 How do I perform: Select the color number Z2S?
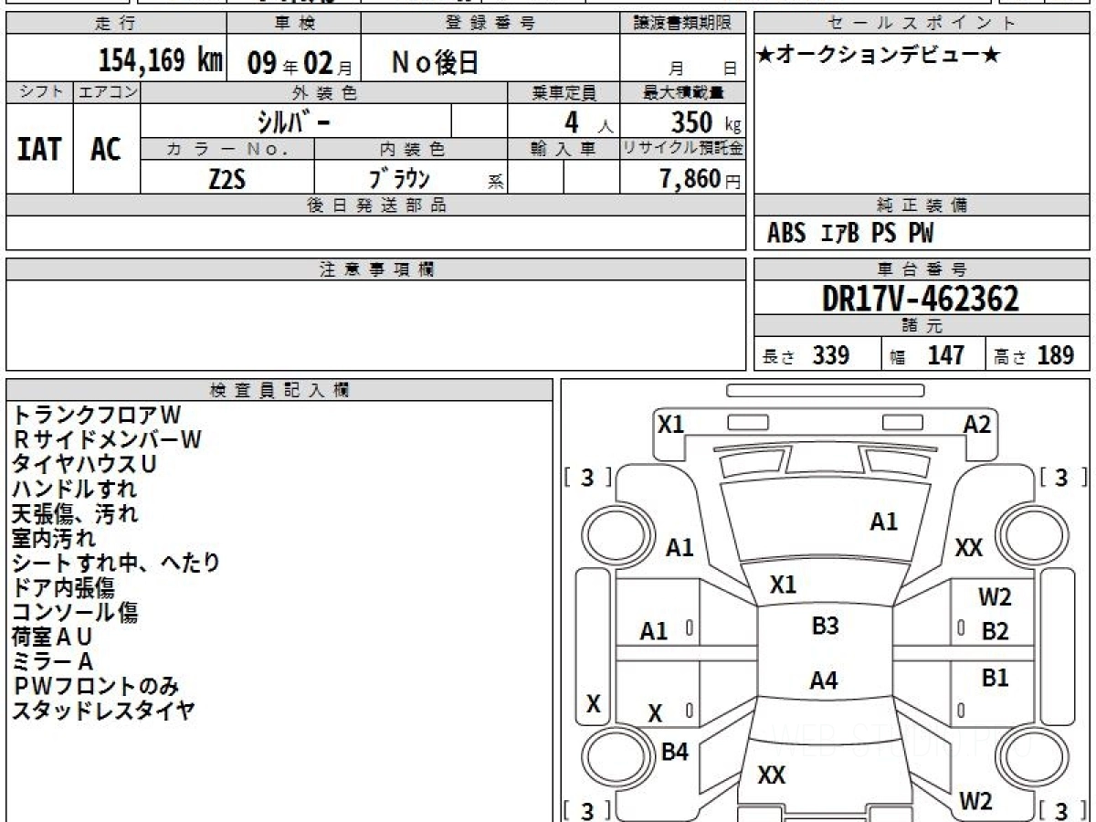coord(227,179)
